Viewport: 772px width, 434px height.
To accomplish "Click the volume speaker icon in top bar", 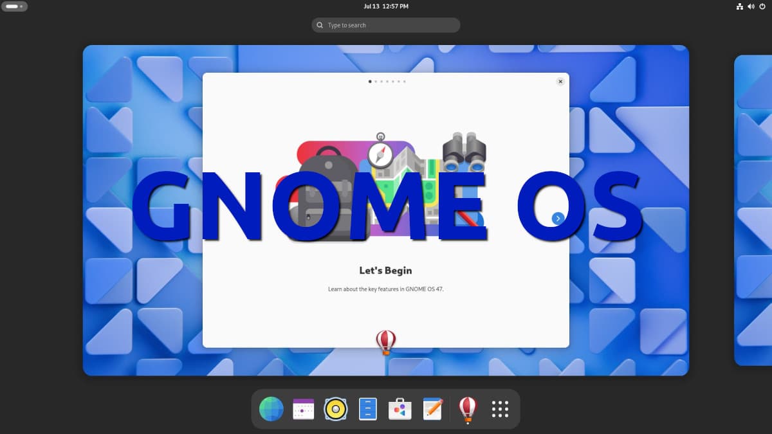I will click(751, 6).
